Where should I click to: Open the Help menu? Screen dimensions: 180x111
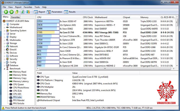coord(44,7)
